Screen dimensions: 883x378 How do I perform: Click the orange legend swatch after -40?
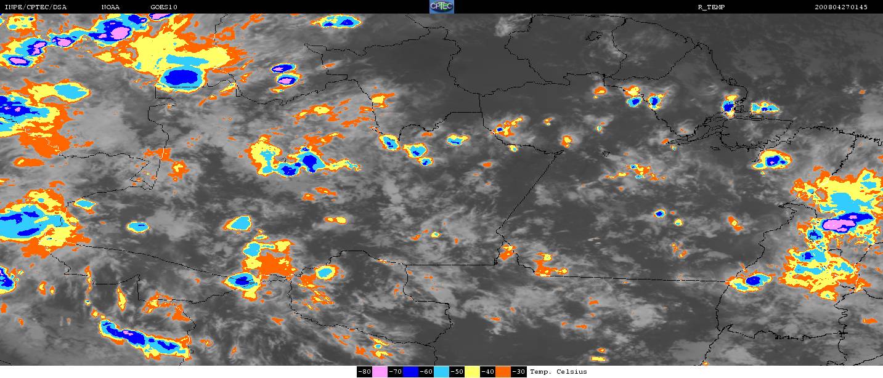[503, 372]
